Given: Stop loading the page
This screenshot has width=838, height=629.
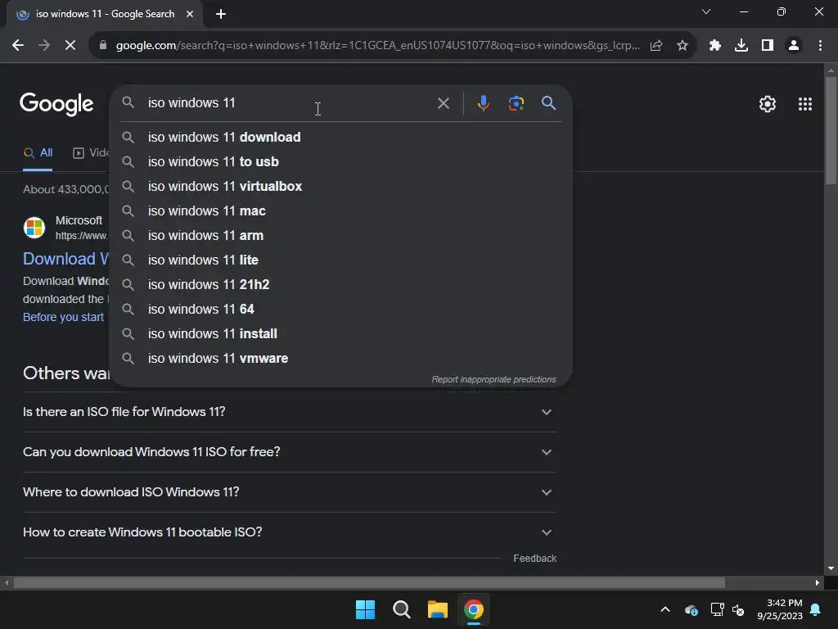Looking at the screenshot, I should click(70, 46).
